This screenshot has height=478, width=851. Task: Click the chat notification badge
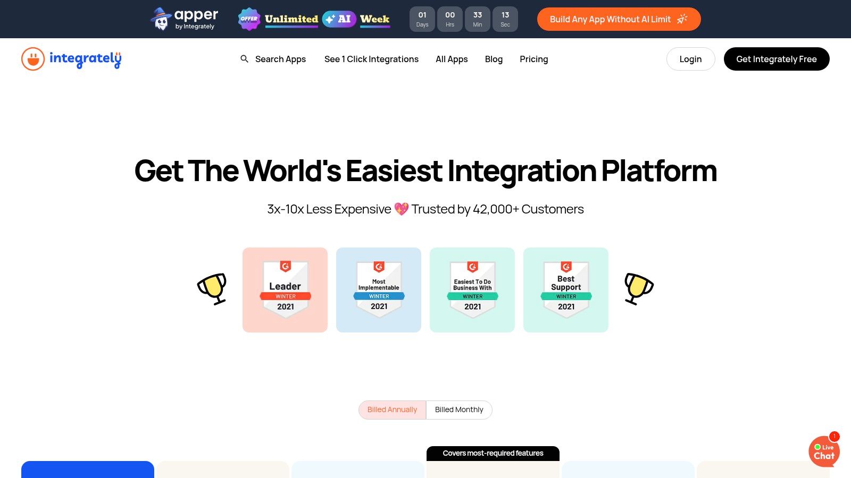[x=835, y=436]
